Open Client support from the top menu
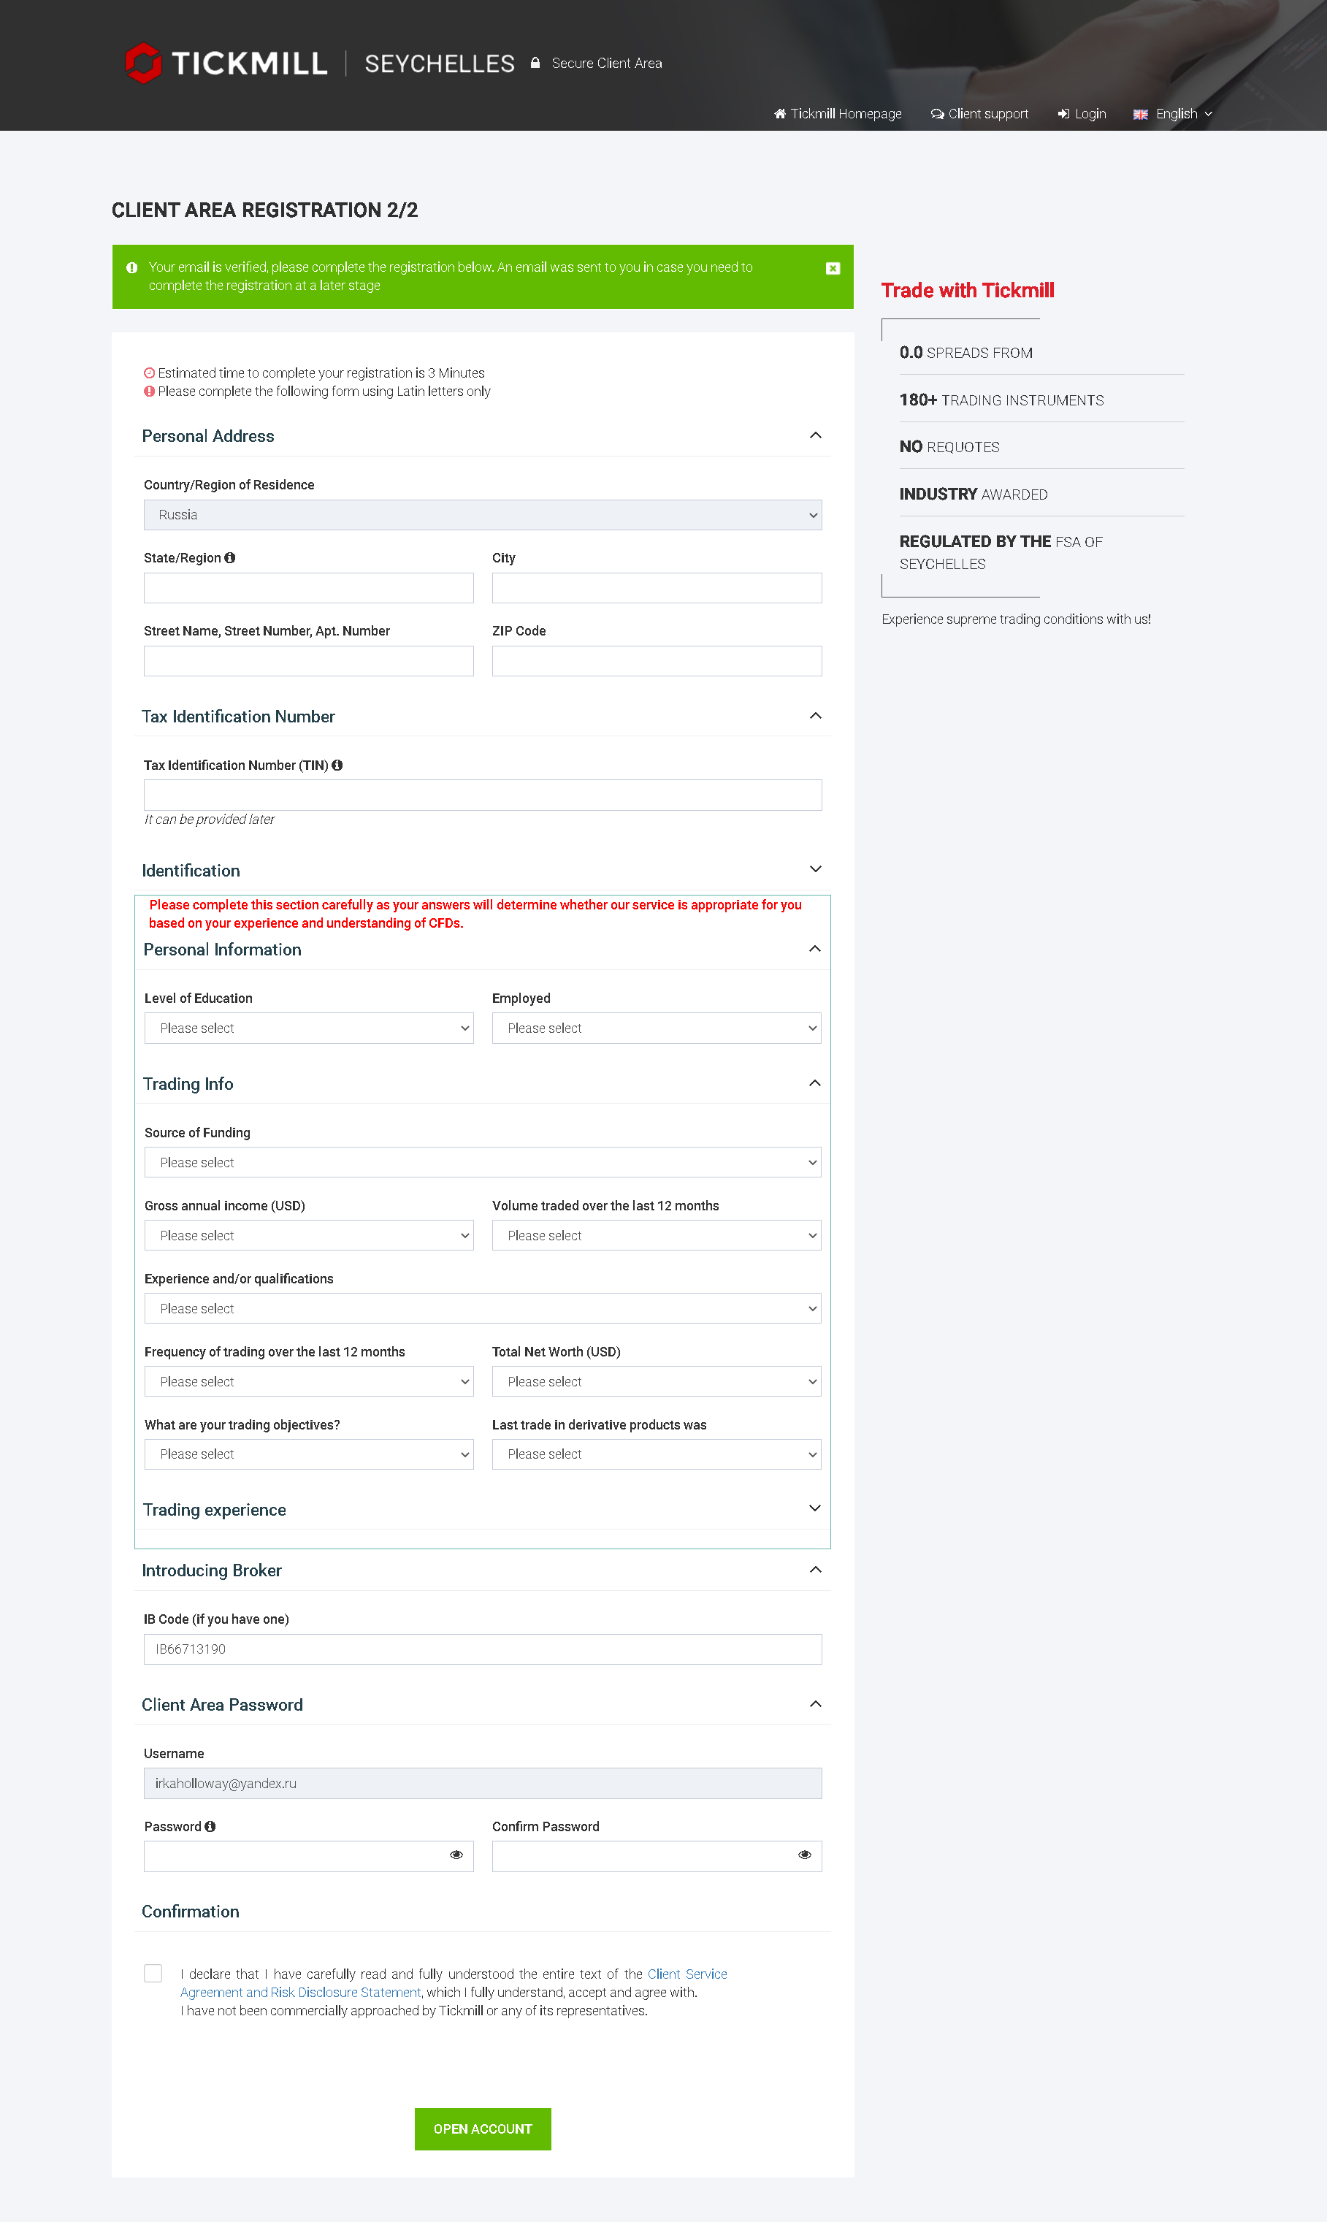1327x2222 pixels. [979, 115]
